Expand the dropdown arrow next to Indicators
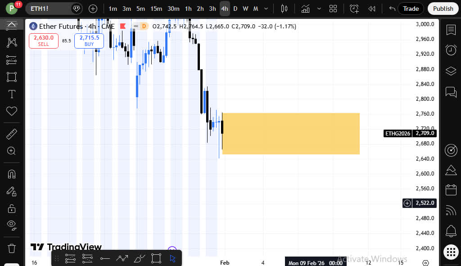The height and width of the screenshot is (266, 461). pyautogui.click(x=319, y=9)
